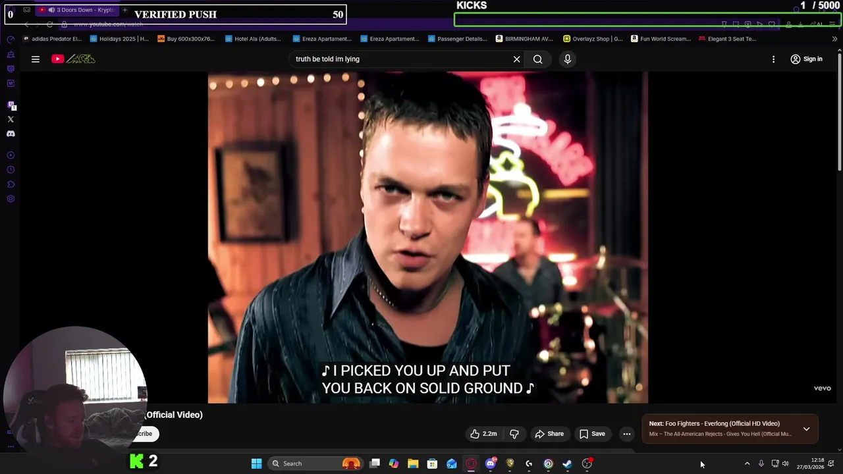Open volume control in system tray
843x474 pixels.
pyautogui.click(x=785, y=463)
